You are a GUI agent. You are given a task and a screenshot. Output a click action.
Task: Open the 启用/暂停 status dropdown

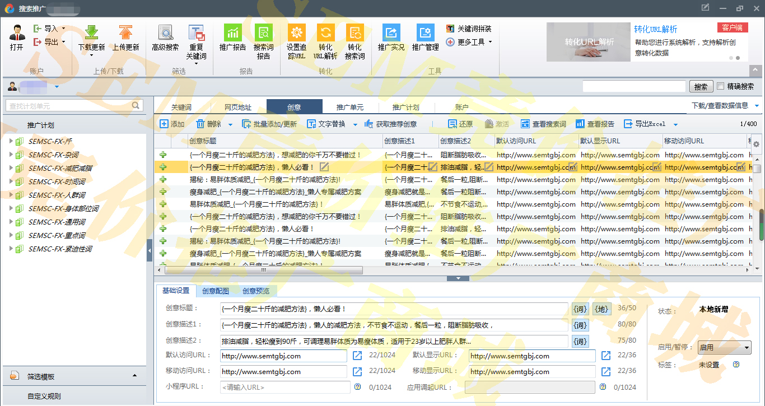[724, 348]
